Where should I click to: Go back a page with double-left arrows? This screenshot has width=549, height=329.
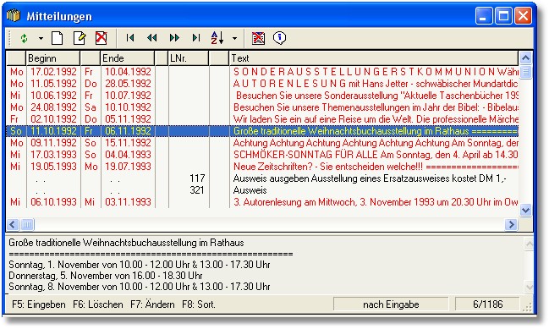(x=152, y=38)
